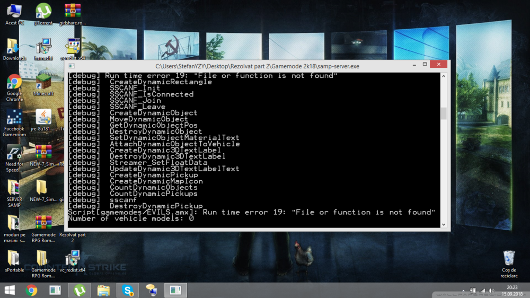Minimize the samp-server.exe console window
Viewport: 530px width, 298px height.
tap(414, 65)
